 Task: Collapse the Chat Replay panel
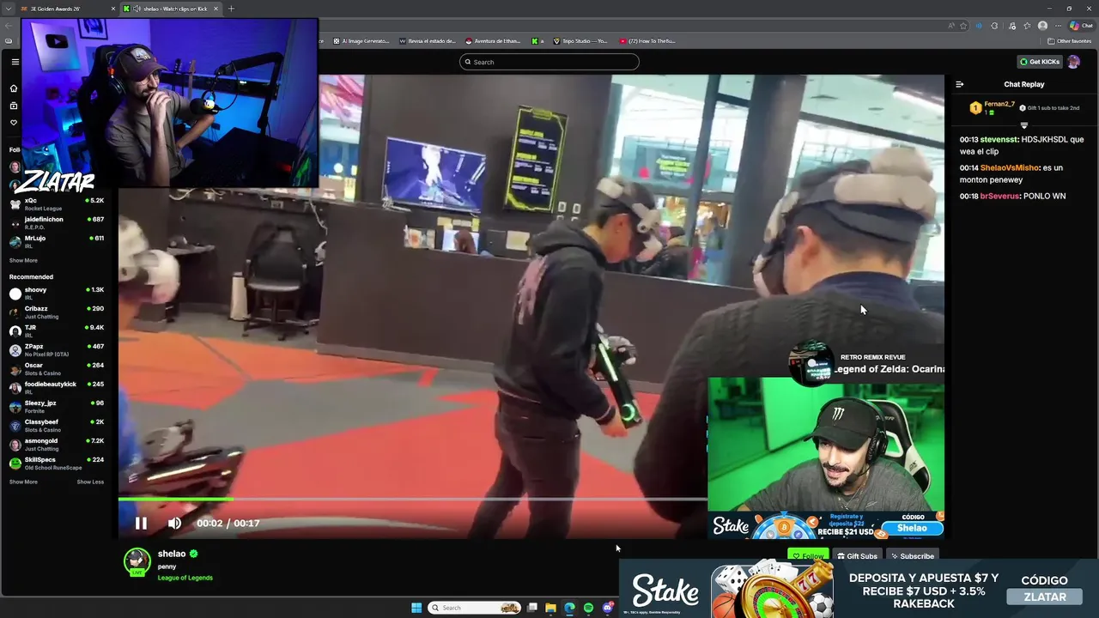960,84
